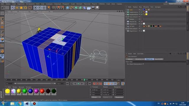
Task: Select the Scale tool
Action: click(21, 8)
